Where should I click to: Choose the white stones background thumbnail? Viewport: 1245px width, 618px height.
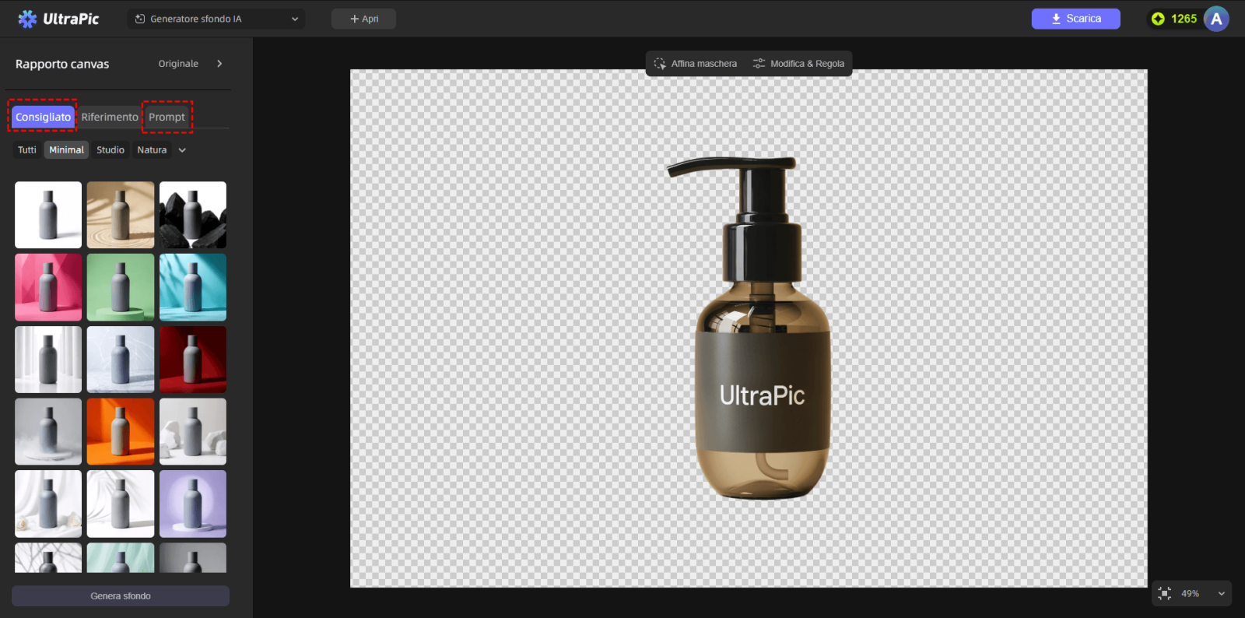click(x=193, y=432)
